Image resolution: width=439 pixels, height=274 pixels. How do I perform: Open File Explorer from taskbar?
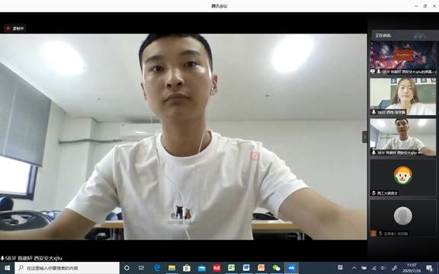[x=171, y=268]
